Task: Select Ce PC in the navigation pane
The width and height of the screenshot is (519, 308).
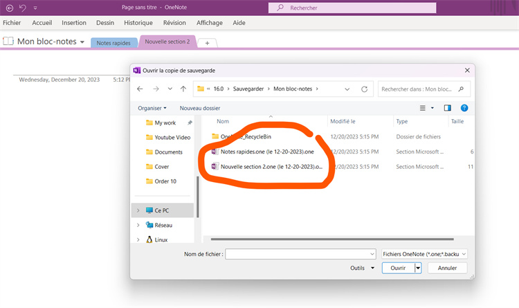Action: tap(162, 210)
